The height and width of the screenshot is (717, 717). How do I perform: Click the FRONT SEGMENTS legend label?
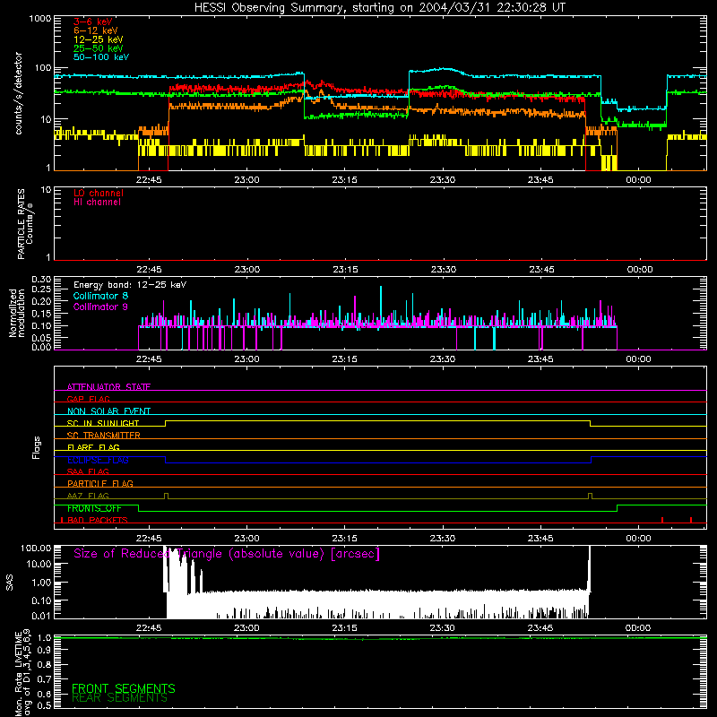124,688
